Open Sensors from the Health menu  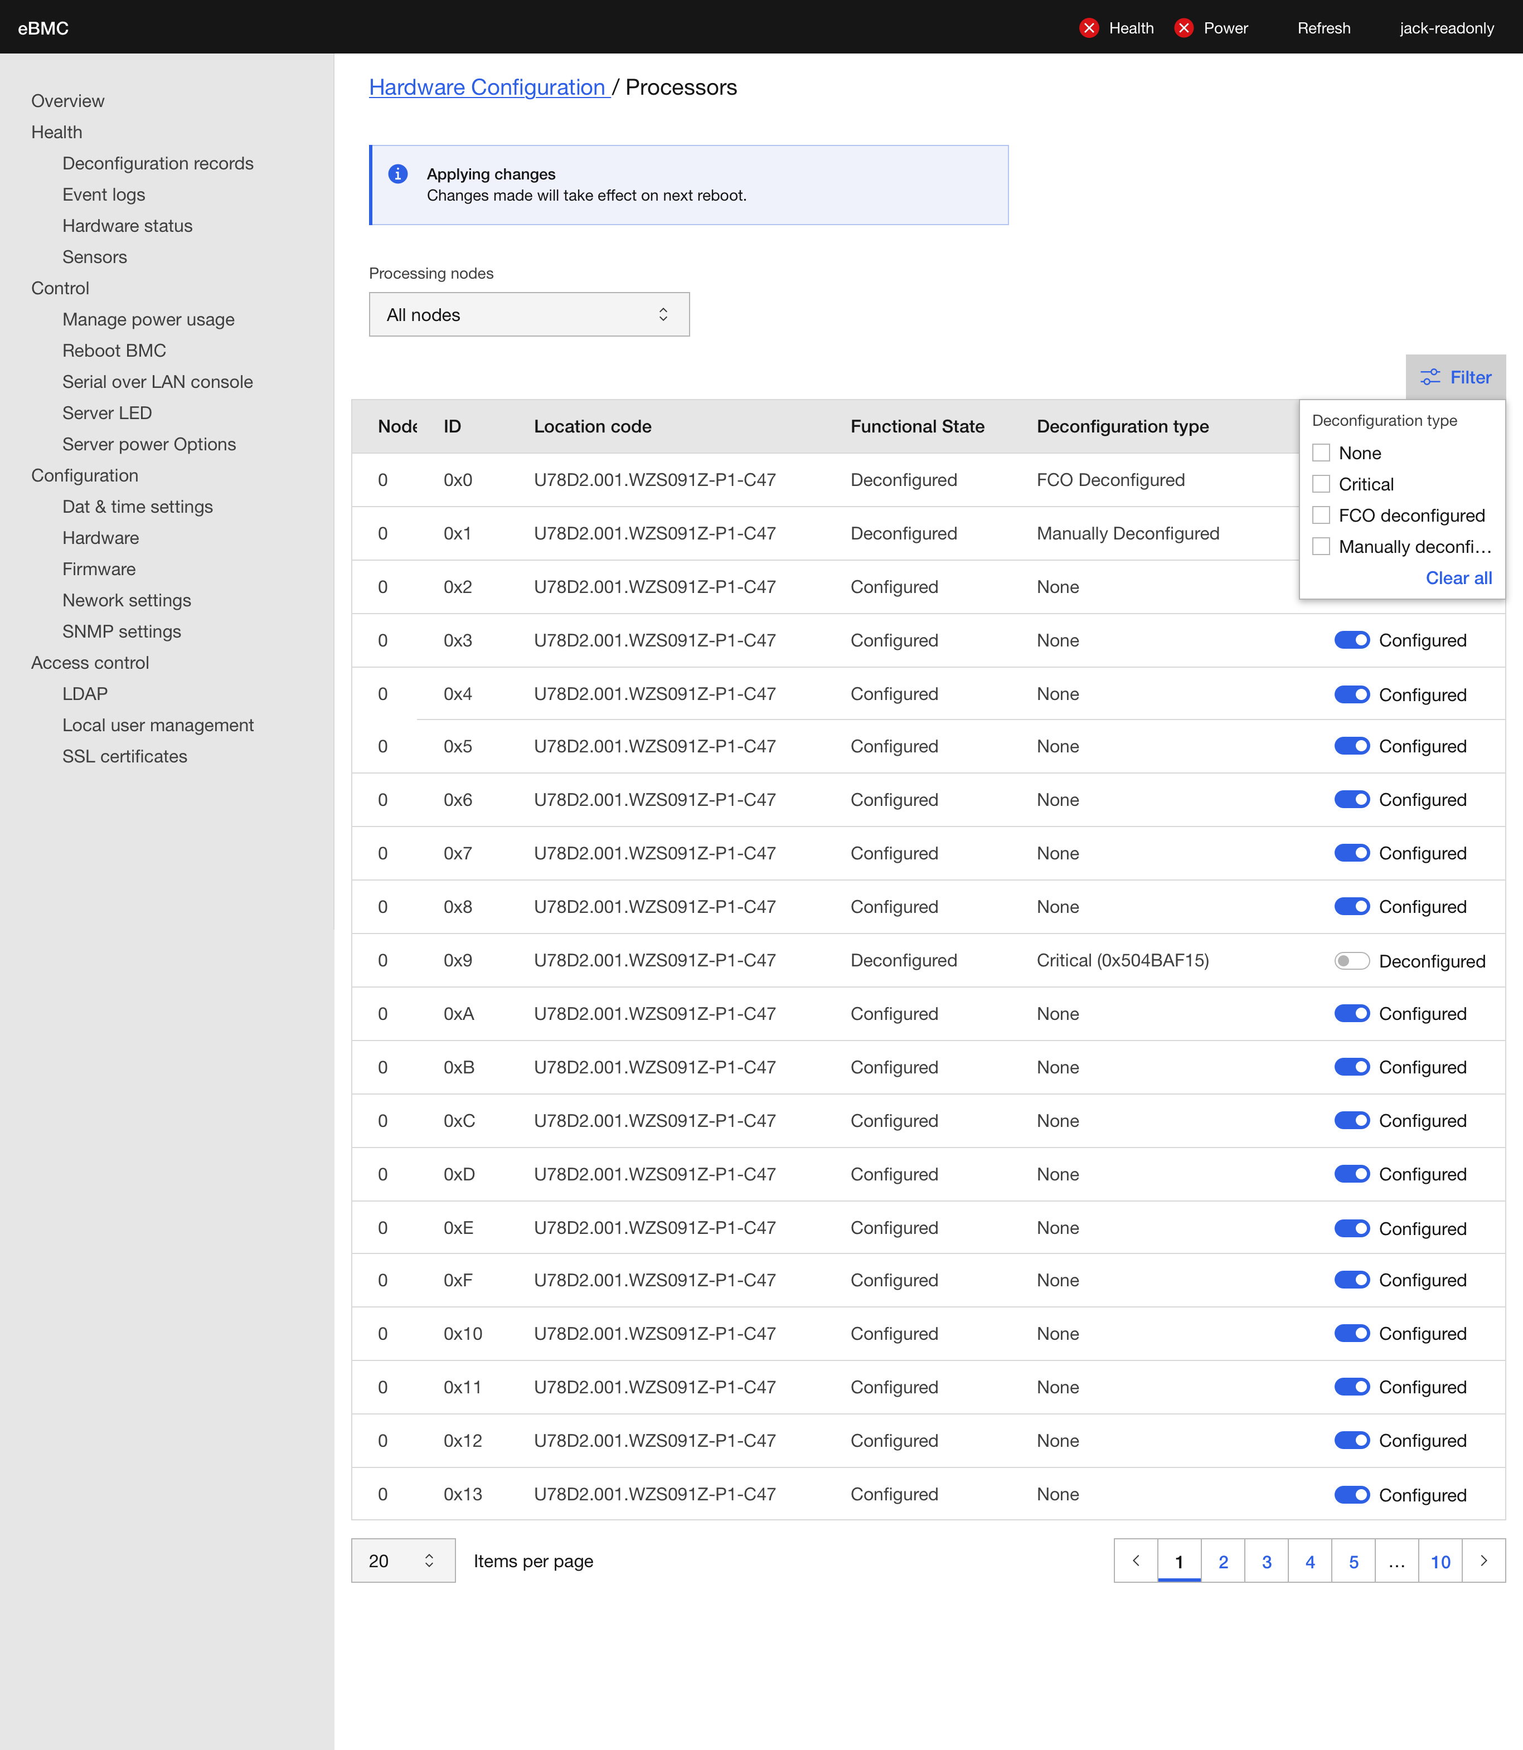click(94, 256)
